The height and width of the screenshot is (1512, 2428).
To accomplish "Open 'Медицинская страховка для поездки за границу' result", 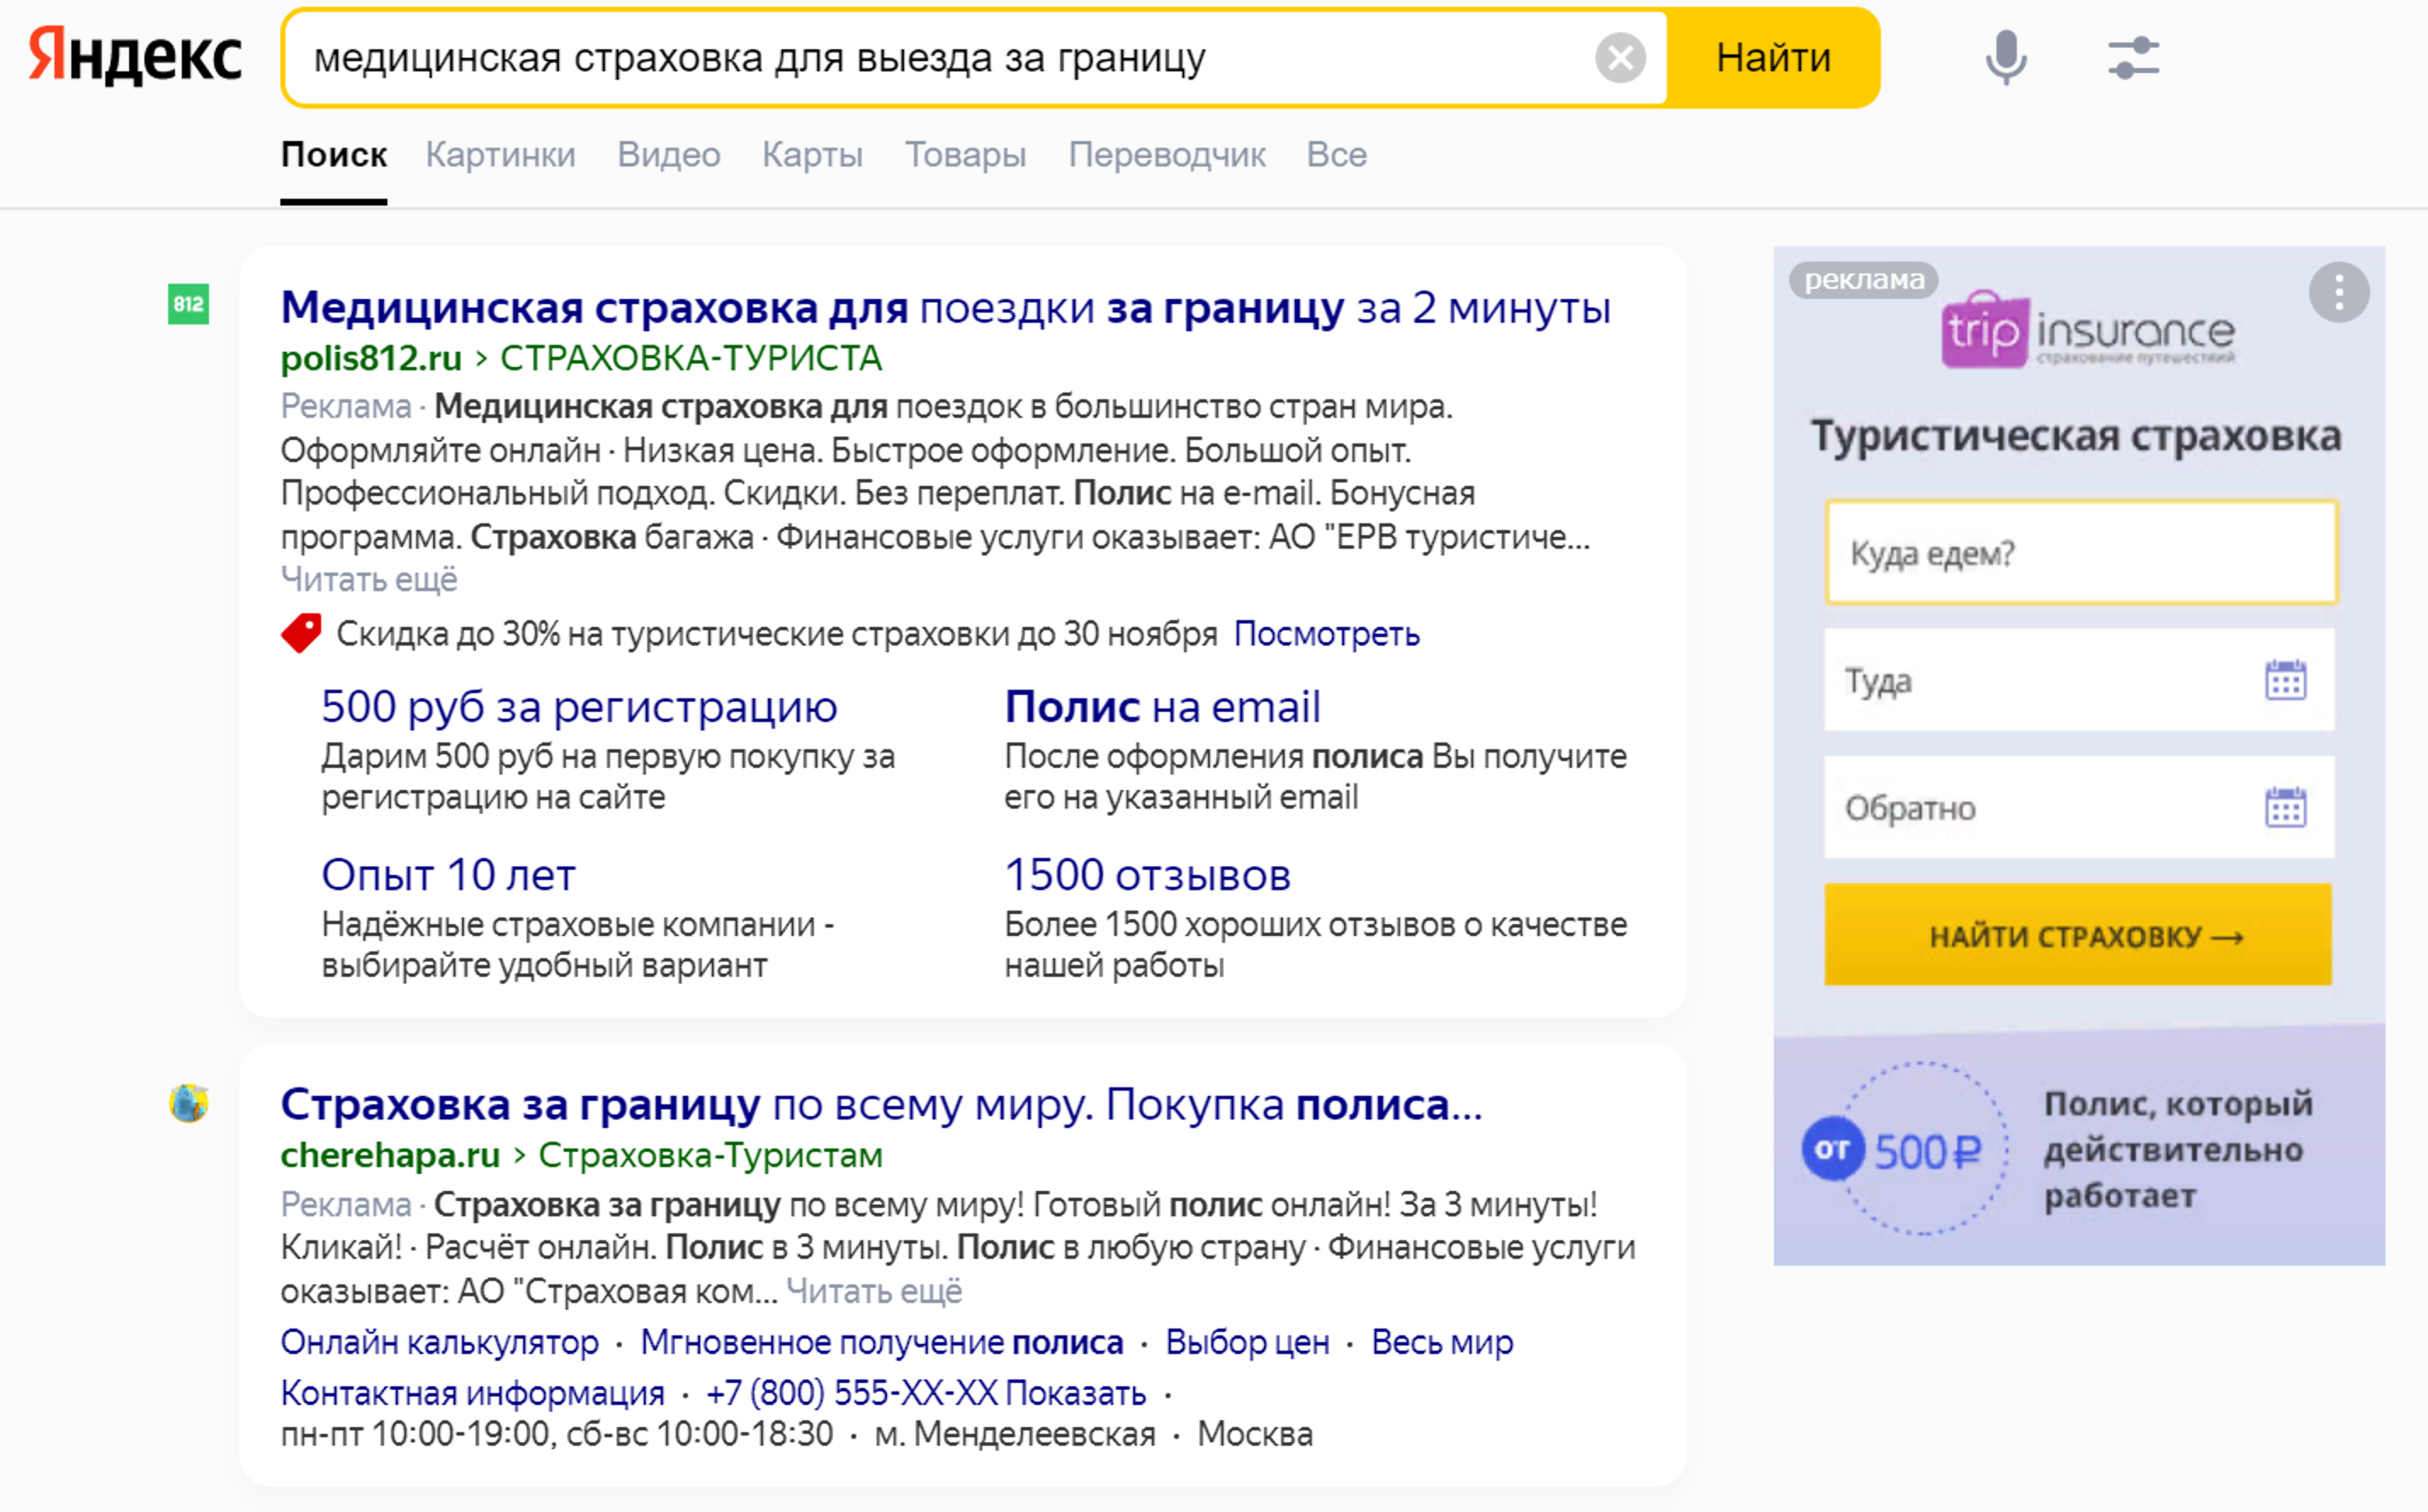I will tap(945, 307).
